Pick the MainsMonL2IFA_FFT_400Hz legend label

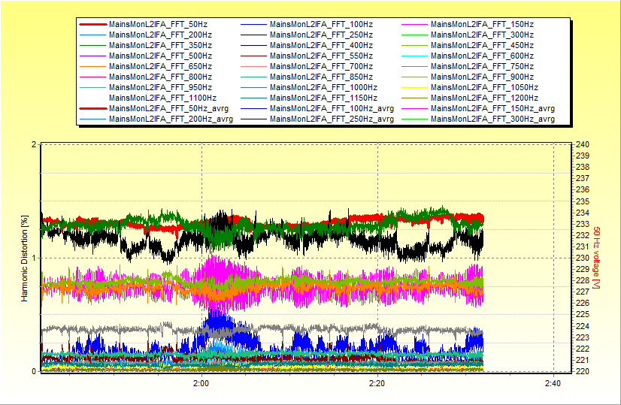(x=321, y=46)
